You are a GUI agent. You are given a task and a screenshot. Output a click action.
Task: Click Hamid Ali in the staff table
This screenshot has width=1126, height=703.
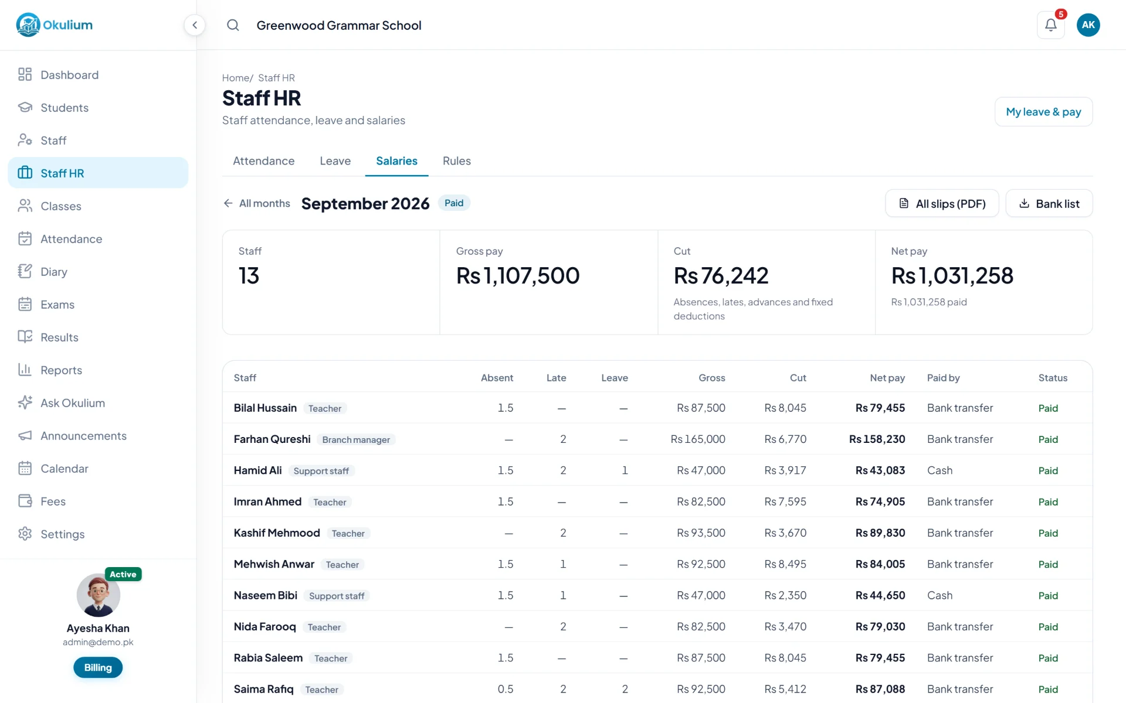[x=258, y=470]
